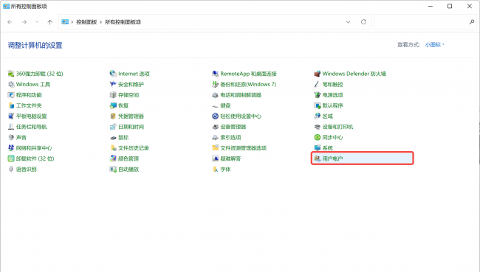Open the 轻松使用设置中心 blue circle icon
This screenshot has height=272, width=480.
[215, 116]
